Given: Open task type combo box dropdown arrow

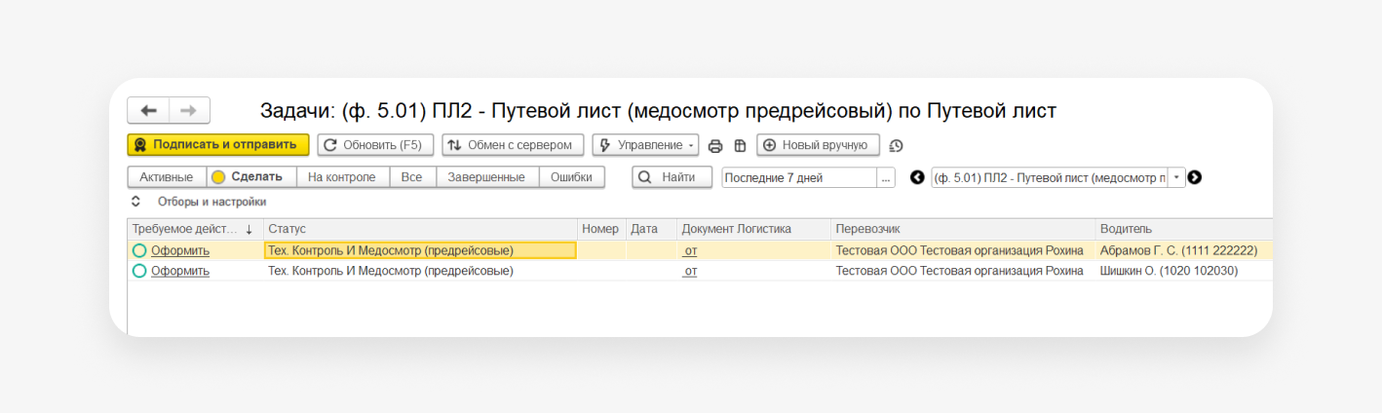Looking at the screenshot, I should 1176,177.
